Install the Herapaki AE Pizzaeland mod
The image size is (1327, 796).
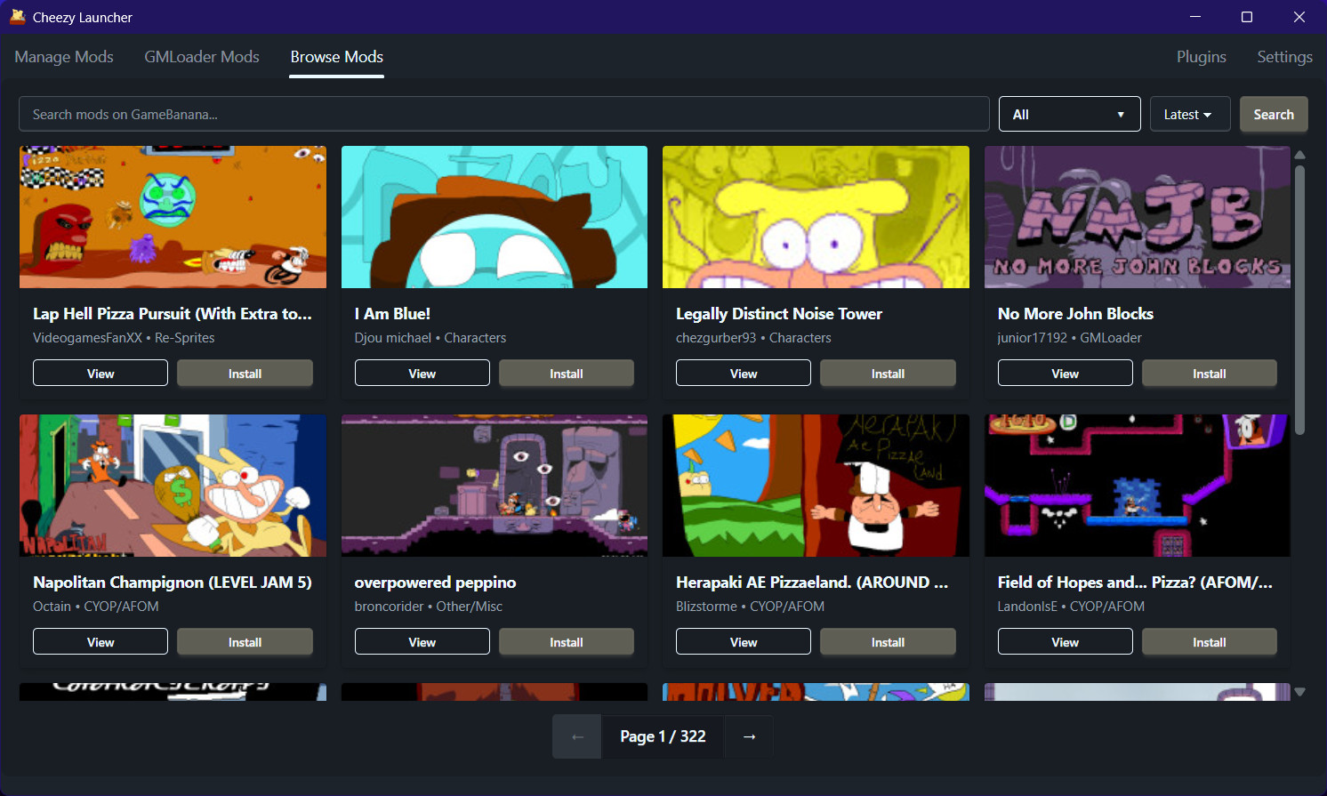point(888,642)
